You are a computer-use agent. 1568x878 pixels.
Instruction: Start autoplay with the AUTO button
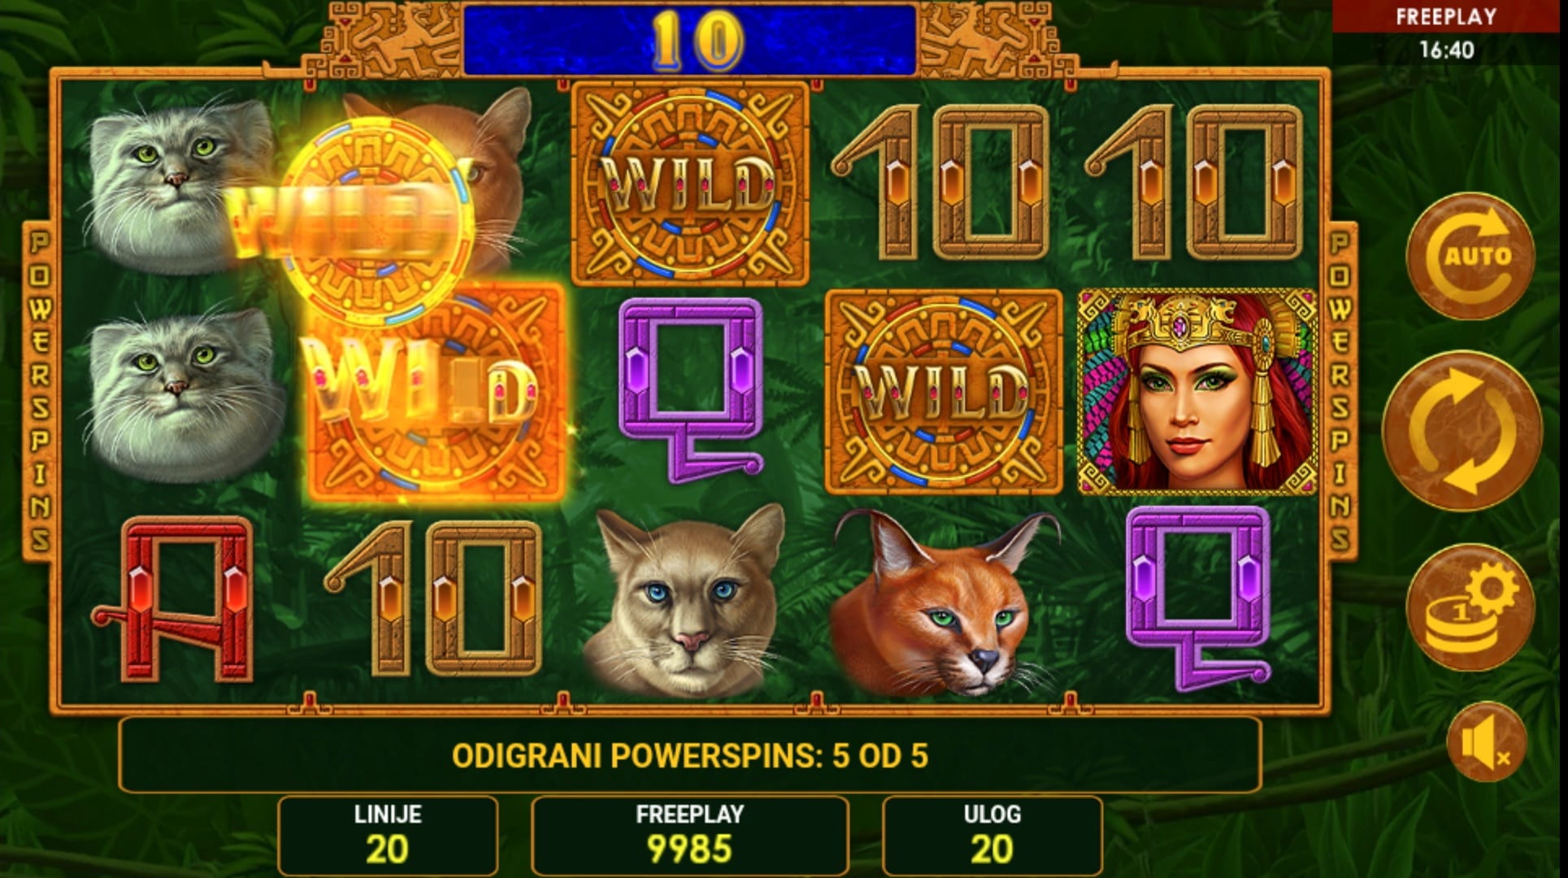[x=1470, y=255]
